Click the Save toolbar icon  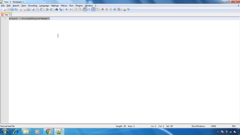(12, 9)
